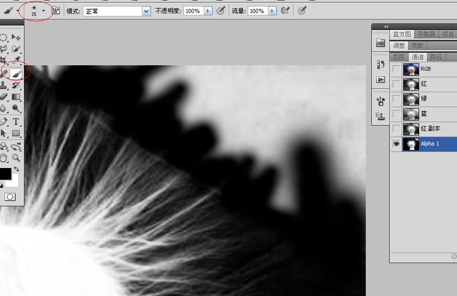Select the Alpha 1 channel thumbnail
Image resolution: width=457 pixels, height=296 pixels.
point(411,144)
